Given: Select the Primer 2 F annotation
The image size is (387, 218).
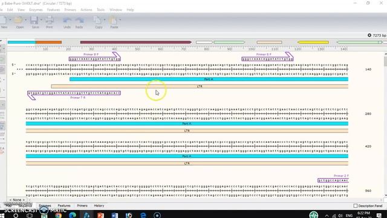Looking at the screenshot, I should [x=333, y=180].
